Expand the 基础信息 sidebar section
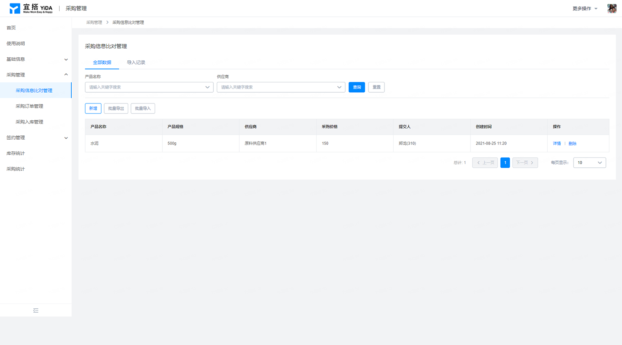Image resolution: width=622 pixels, height=345 pixels. 36,59
